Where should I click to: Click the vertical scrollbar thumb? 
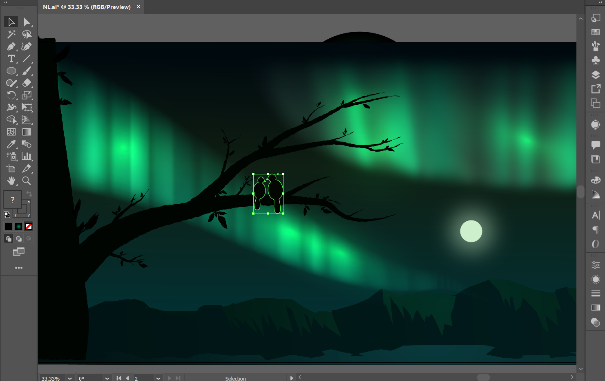click(x=580, y=192)
